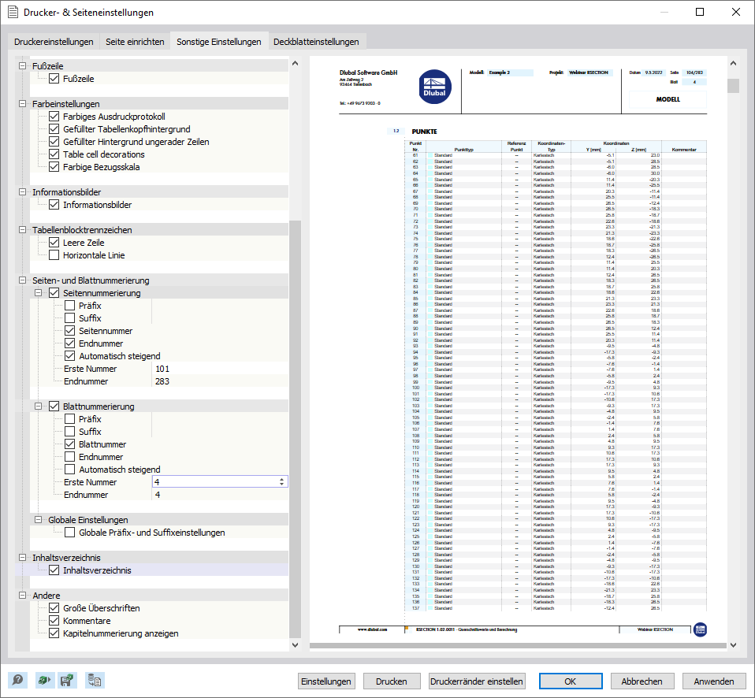Disable the Leere Zeile option
The height and width of the screenshot is (698, 755).
point(54,243)
